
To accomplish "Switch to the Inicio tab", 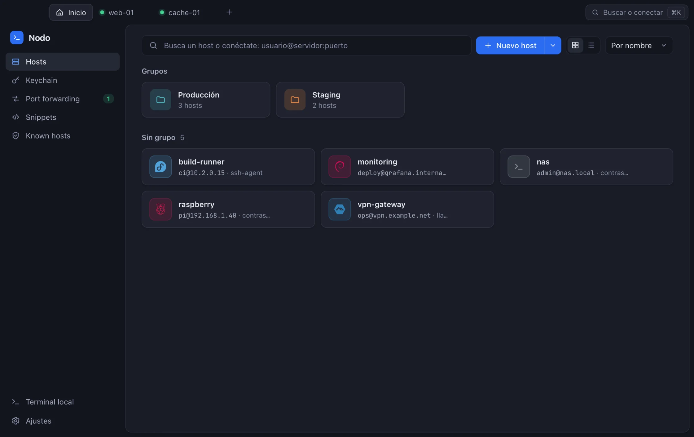I will (x=71, y=12).
